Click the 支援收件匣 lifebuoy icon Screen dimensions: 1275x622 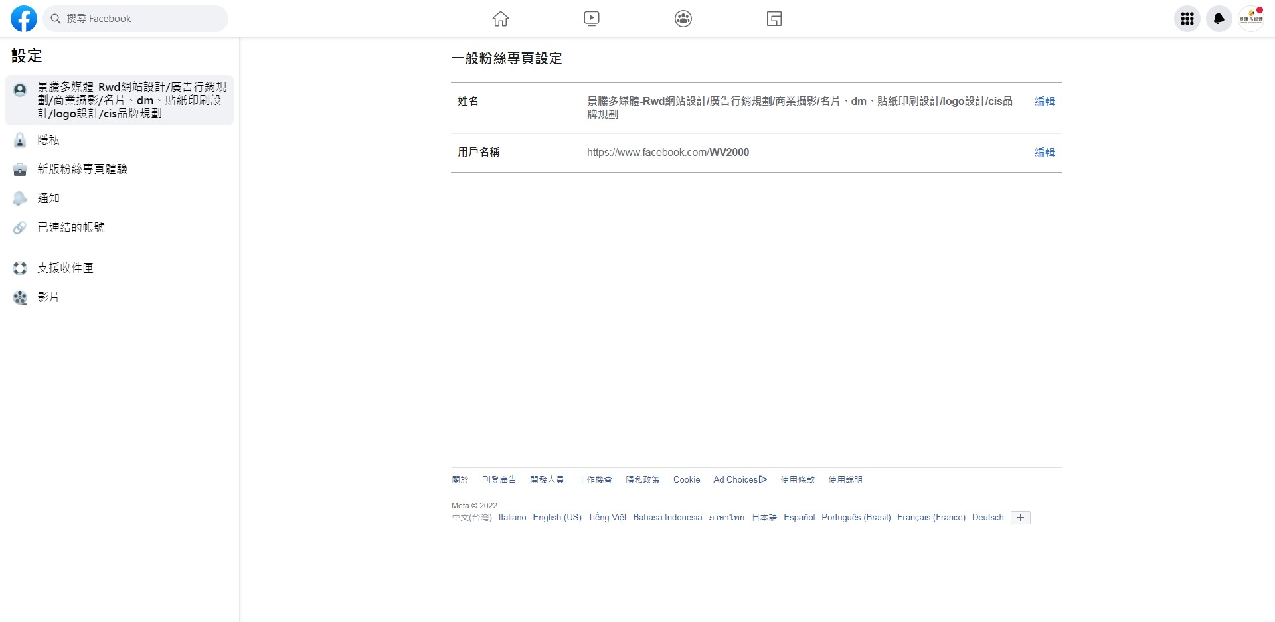click(20, 268)
